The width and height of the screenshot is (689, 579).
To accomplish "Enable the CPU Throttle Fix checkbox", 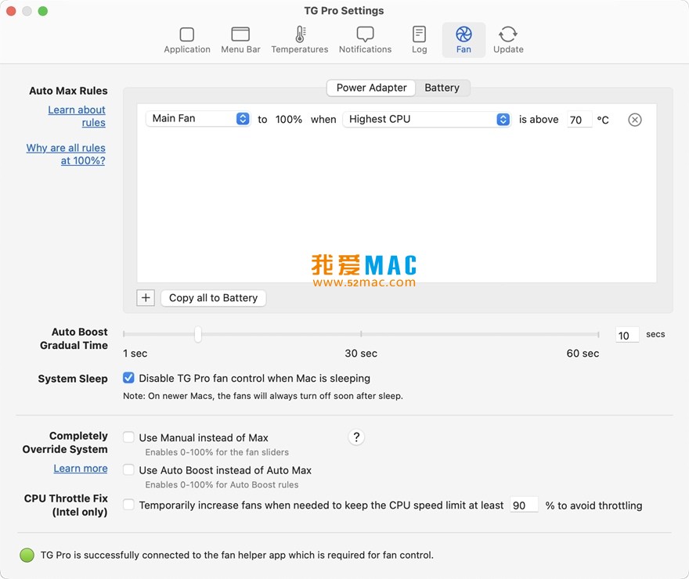I will (x=128, y=505).
